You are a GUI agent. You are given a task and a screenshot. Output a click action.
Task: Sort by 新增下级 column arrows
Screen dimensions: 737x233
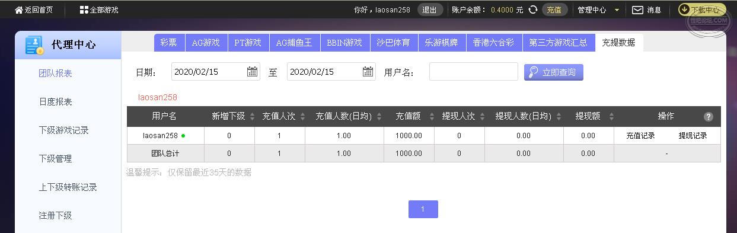(x=252, y=117)
